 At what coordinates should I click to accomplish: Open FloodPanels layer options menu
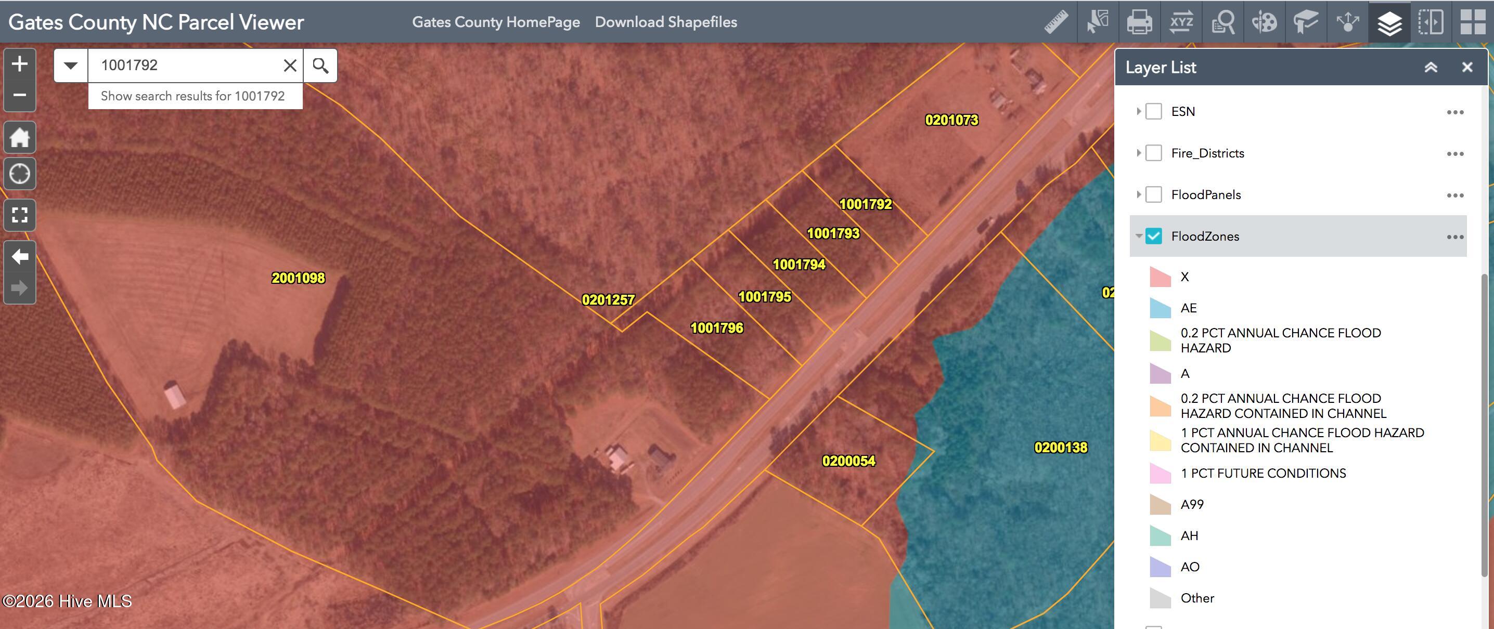pyautogui.click(x=1455, y=195)
